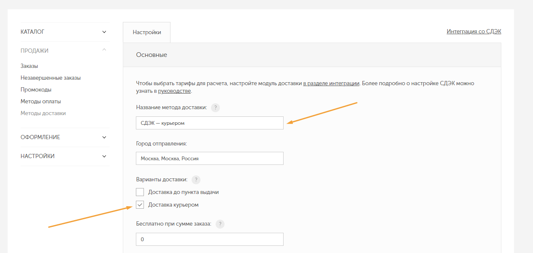
Task: Focus the delivery method name field
Action: click(x=210, y=123)
